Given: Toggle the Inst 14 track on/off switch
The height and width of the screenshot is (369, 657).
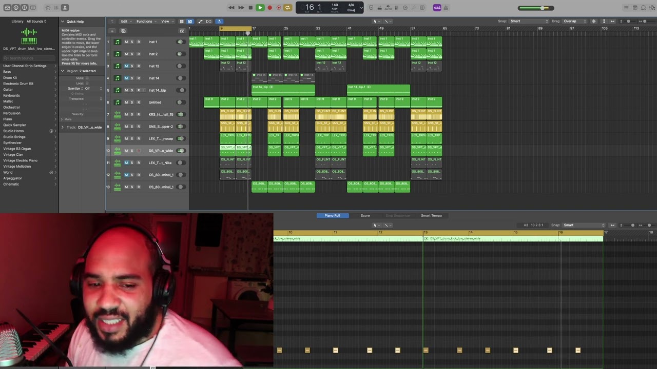Looking at the screenshot, I should (180, 78).
